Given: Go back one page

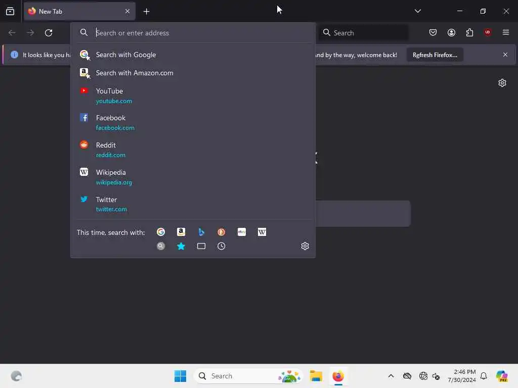Looking at the screenshot, I should [12, 33].
